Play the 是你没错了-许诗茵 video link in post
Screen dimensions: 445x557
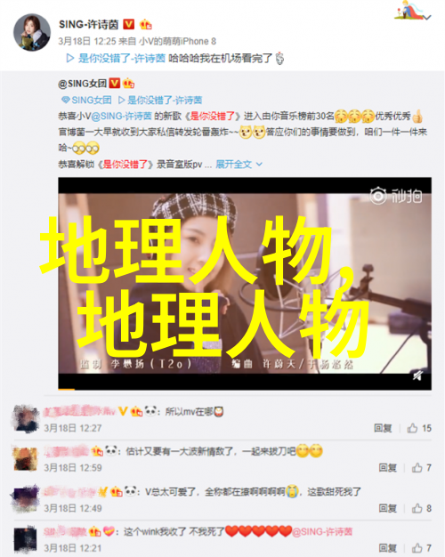click(116, 58)
